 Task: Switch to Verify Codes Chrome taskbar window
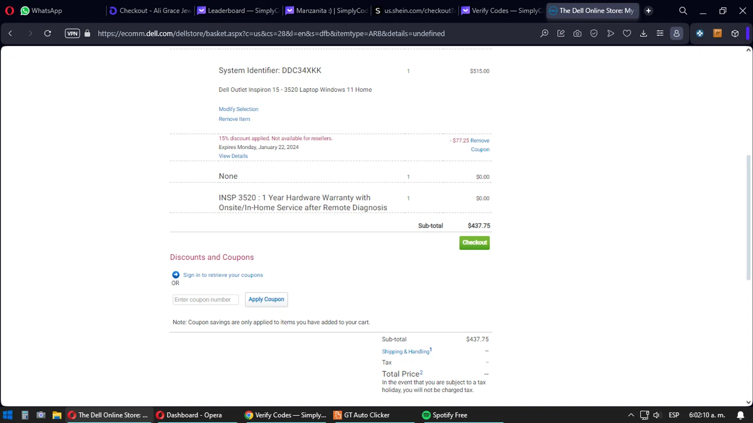[285, 415]
